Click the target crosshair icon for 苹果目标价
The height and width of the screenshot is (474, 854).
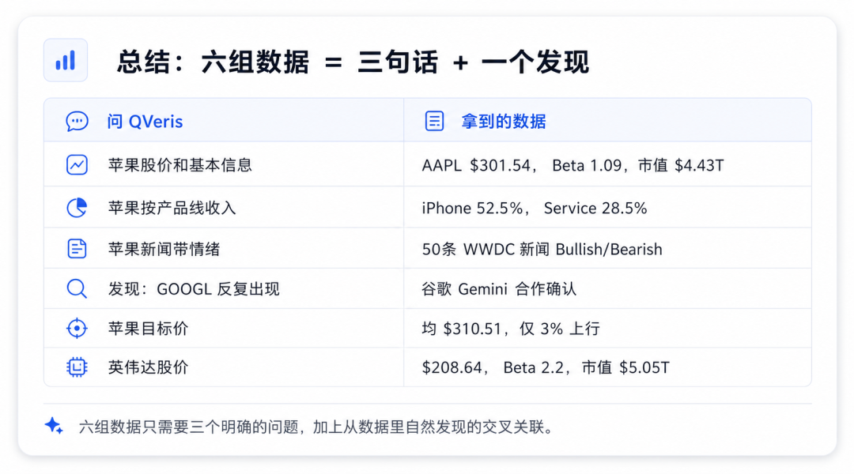click(77, 328)
